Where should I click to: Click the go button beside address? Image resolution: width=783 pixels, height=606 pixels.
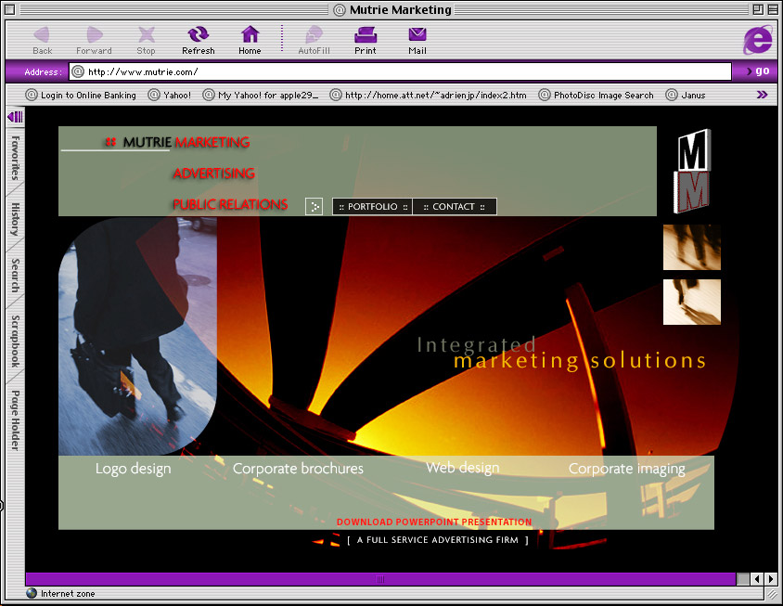(x=756, y=71)
